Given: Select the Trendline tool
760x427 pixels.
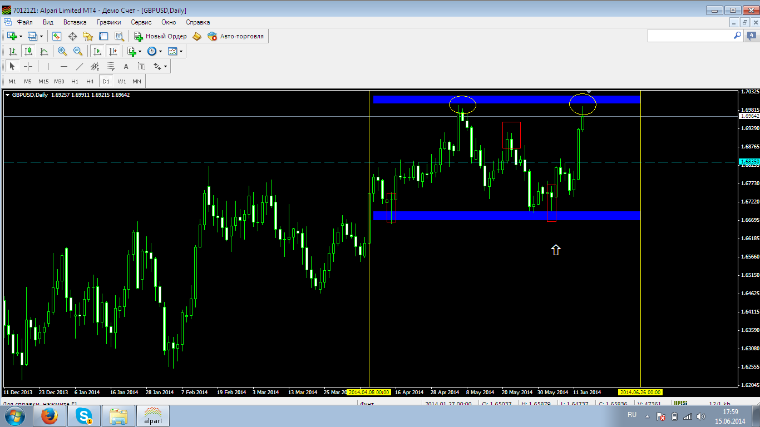Looking at the screenshot, I should [x=79, y=66].
